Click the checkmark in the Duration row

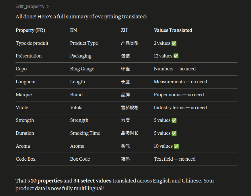174,133
